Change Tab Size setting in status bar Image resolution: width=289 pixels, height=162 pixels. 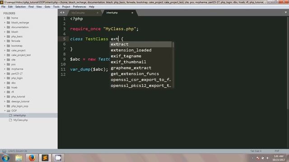pyautogui.click(x=256, y=151)
